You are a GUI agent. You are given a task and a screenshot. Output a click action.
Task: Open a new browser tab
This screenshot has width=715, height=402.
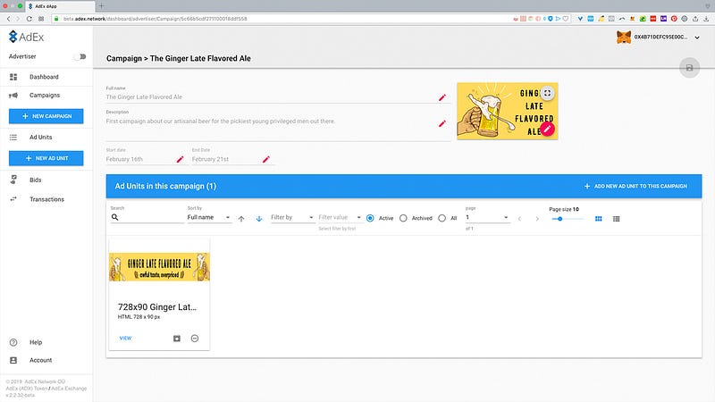pos(101,6)
